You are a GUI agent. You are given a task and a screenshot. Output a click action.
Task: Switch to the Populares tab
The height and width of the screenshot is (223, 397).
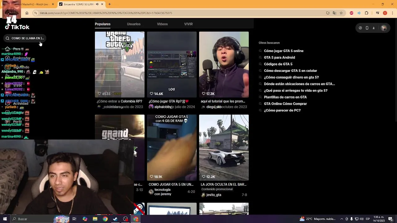(103, 24)
